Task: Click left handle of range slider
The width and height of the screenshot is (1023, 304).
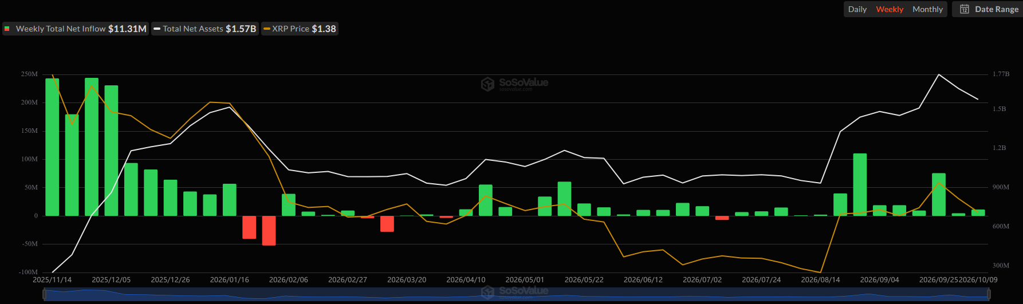Action: click(x=44, y=294)
